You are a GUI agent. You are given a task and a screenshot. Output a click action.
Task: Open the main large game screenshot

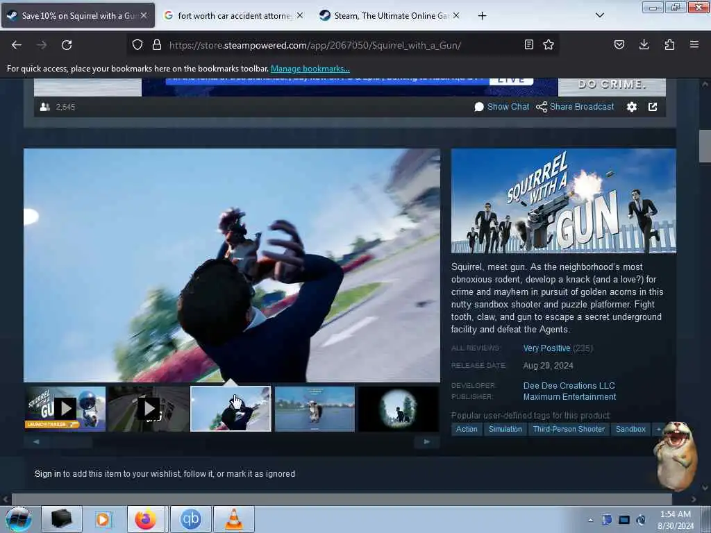click(232, 265)
